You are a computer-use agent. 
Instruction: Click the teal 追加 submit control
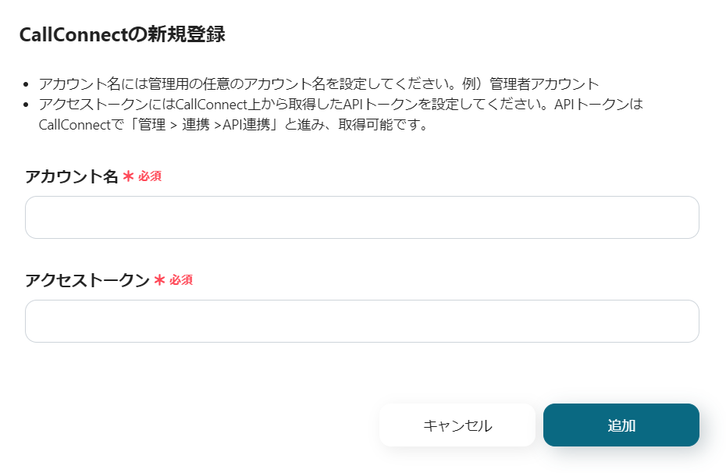(621, 425)
